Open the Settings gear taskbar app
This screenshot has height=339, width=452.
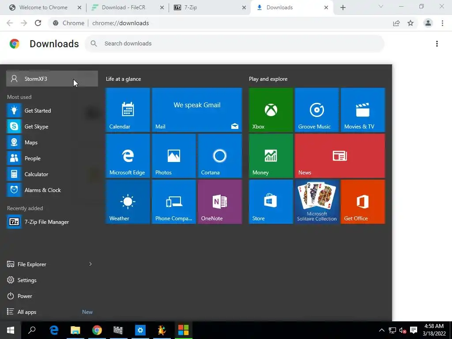[140, 330]
